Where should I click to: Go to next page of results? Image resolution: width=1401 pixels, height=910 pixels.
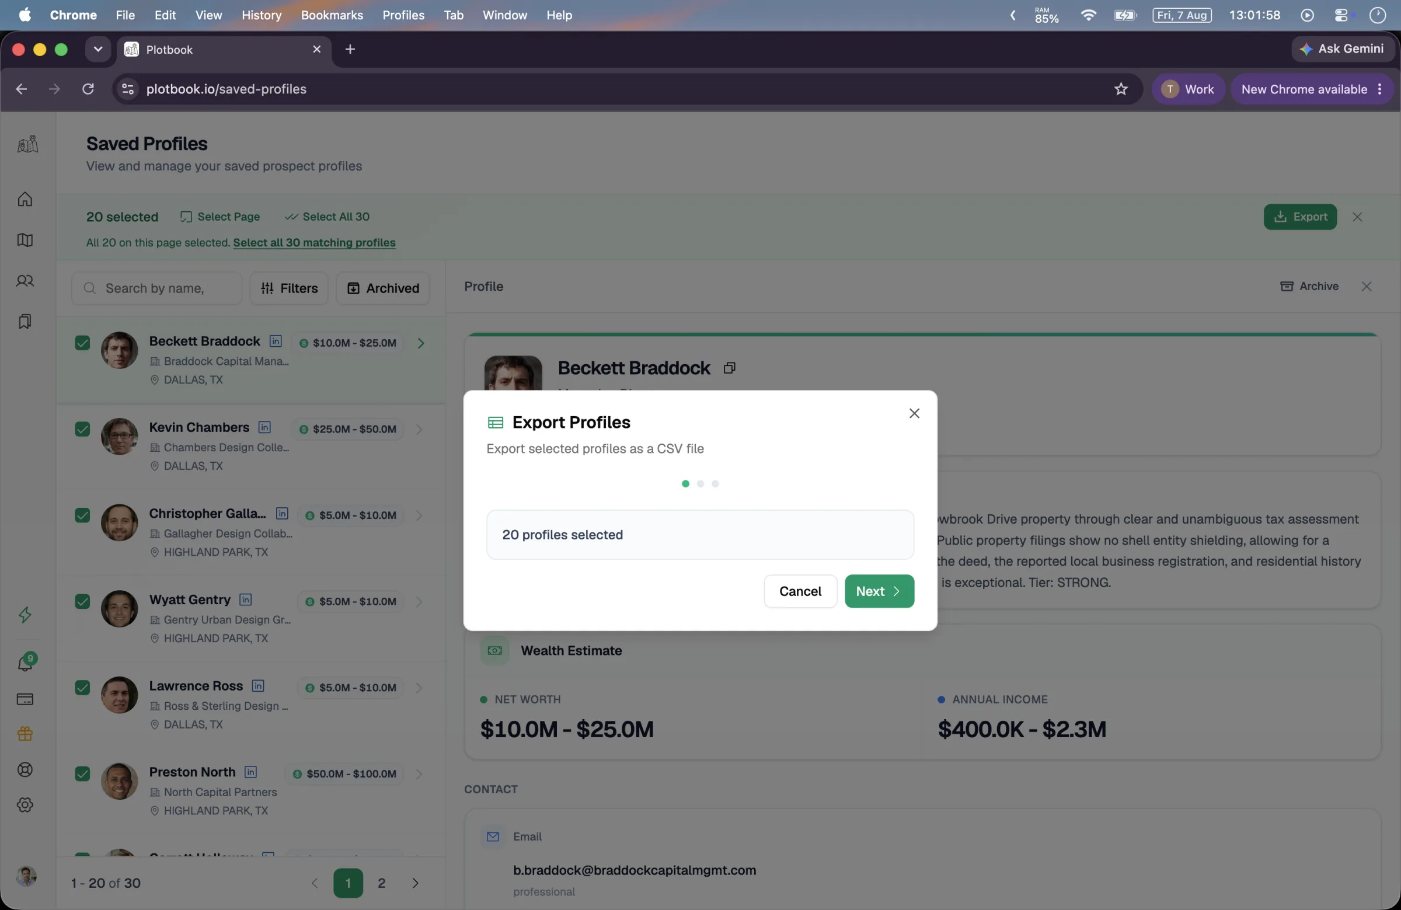point(416,883)
